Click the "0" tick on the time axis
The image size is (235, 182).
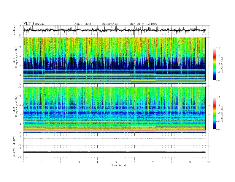click(23, 162)
